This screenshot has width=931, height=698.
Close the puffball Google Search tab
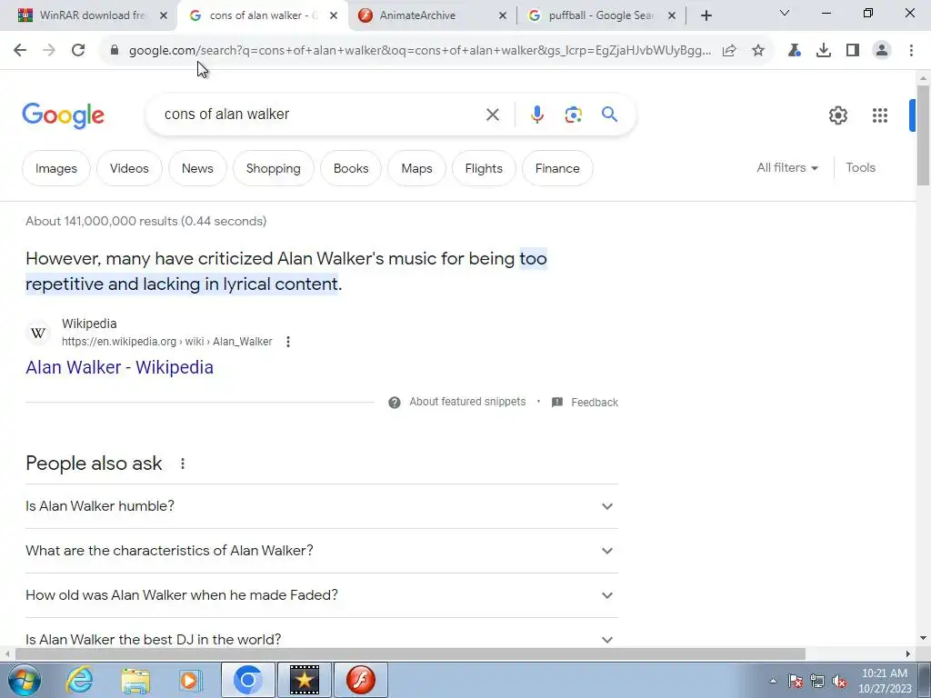point(672,15)
